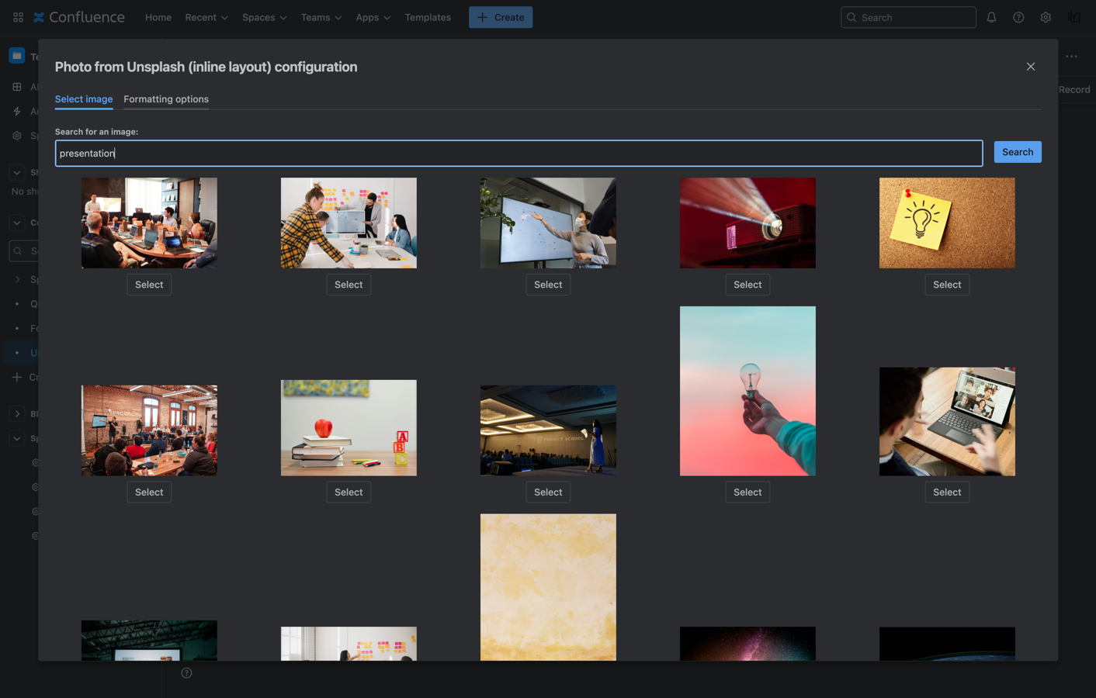1096x698 pixels.
Task: Select the masked woman at screen photo
Action: point(548,285)
